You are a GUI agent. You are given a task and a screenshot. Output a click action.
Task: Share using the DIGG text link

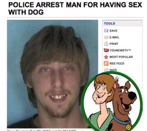click(x=113, y=70)
